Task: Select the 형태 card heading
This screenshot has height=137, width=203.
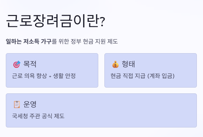Action: (x=128, y=64)
